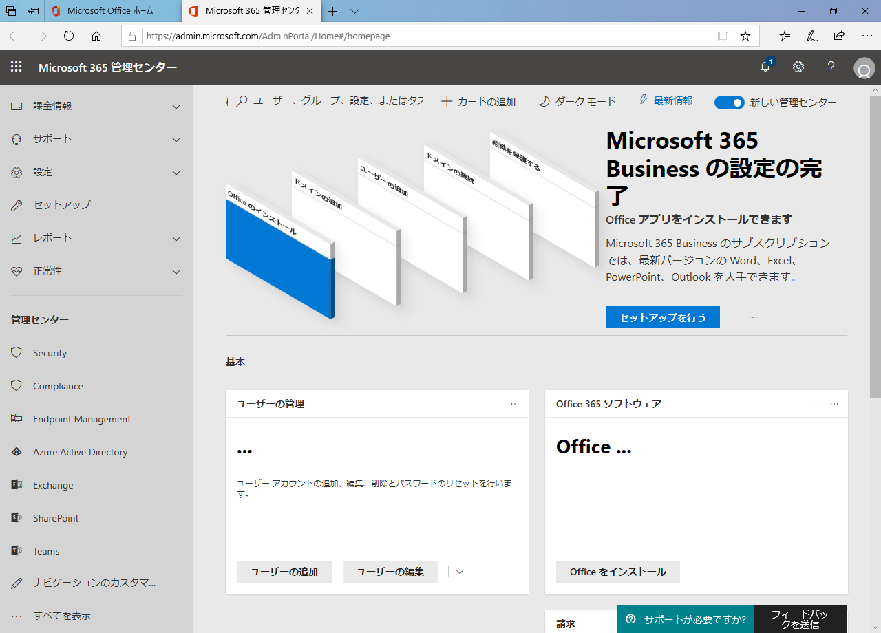The height and width of the screenshot is (633, 881).
Task: Click the Endpoint Management icon
Action: 17,418
